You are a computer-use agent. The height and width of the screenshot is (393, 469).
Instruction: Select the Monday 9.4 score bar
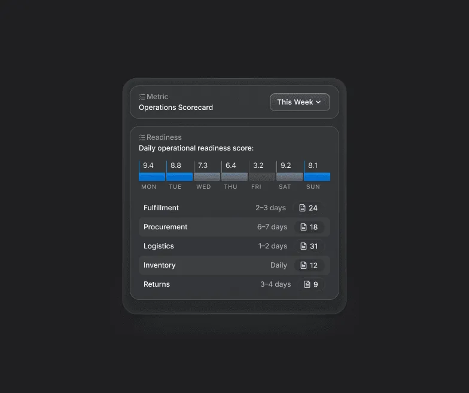click(152, 177)
